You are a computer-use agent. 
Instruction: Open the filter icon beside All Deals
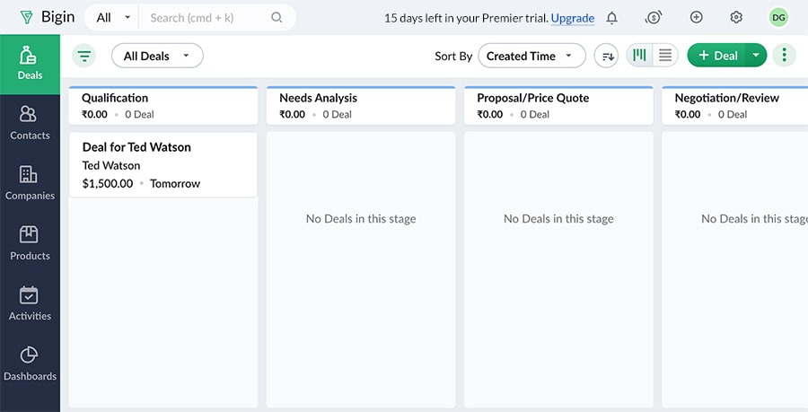pos(84,56)
